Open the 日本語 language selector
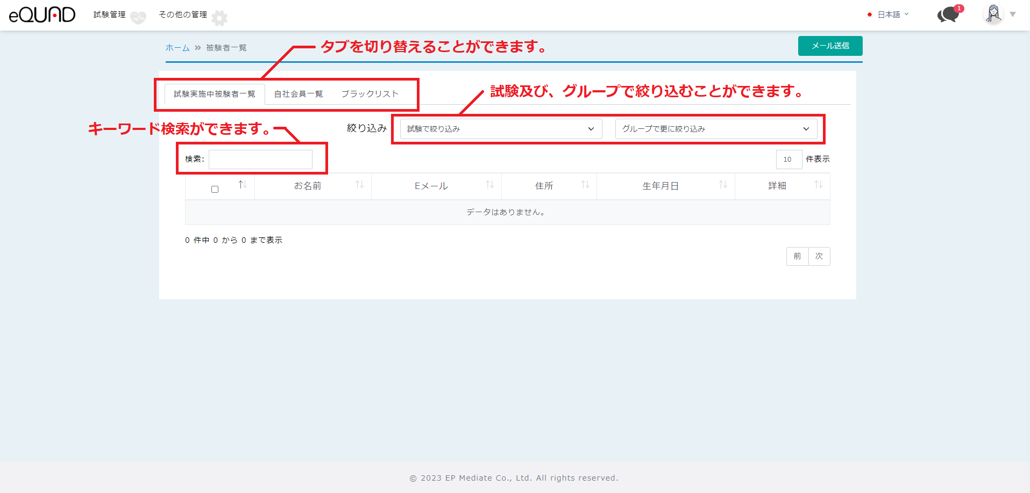1030x493 pixels. tap(889, 15)
